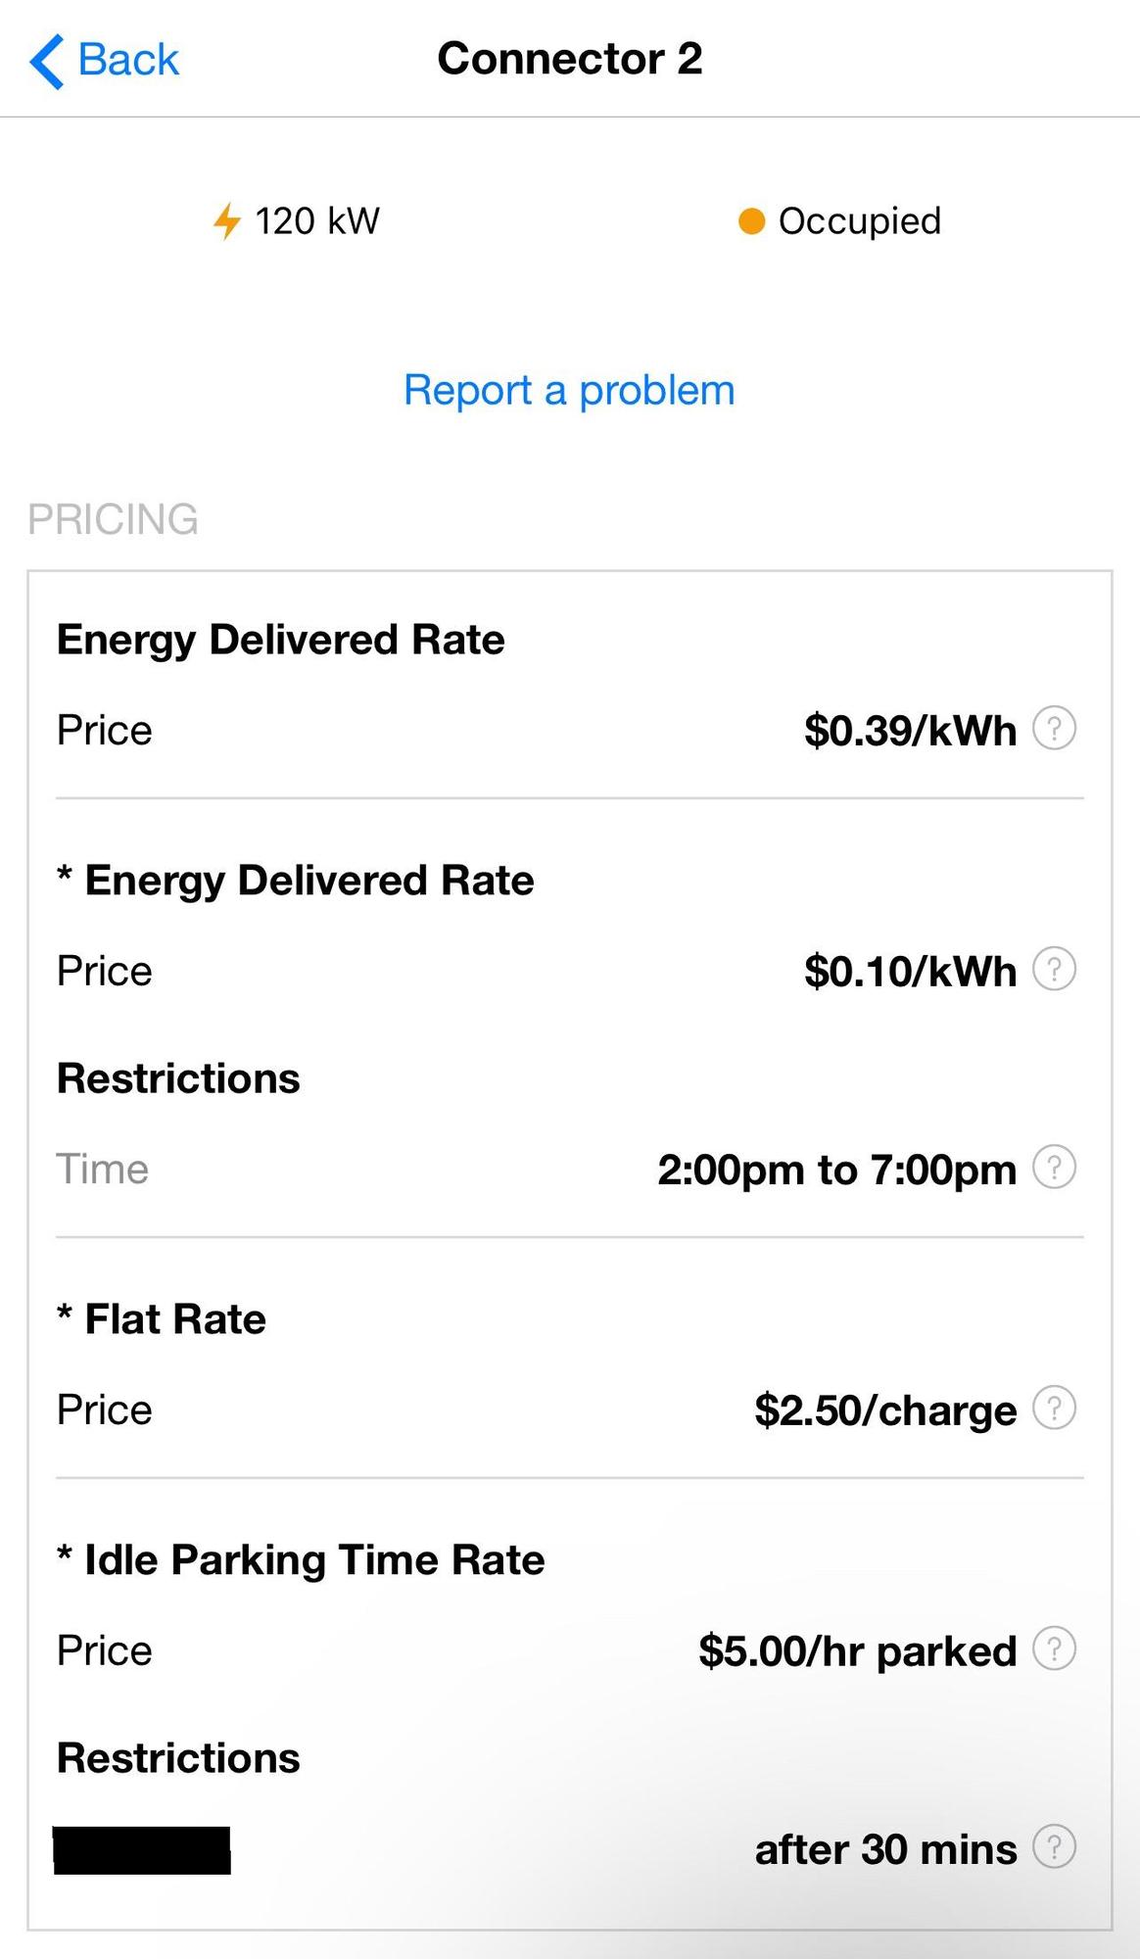
Task: Open help for after 30 mins restriction
Action: tap(1055, 1847)
